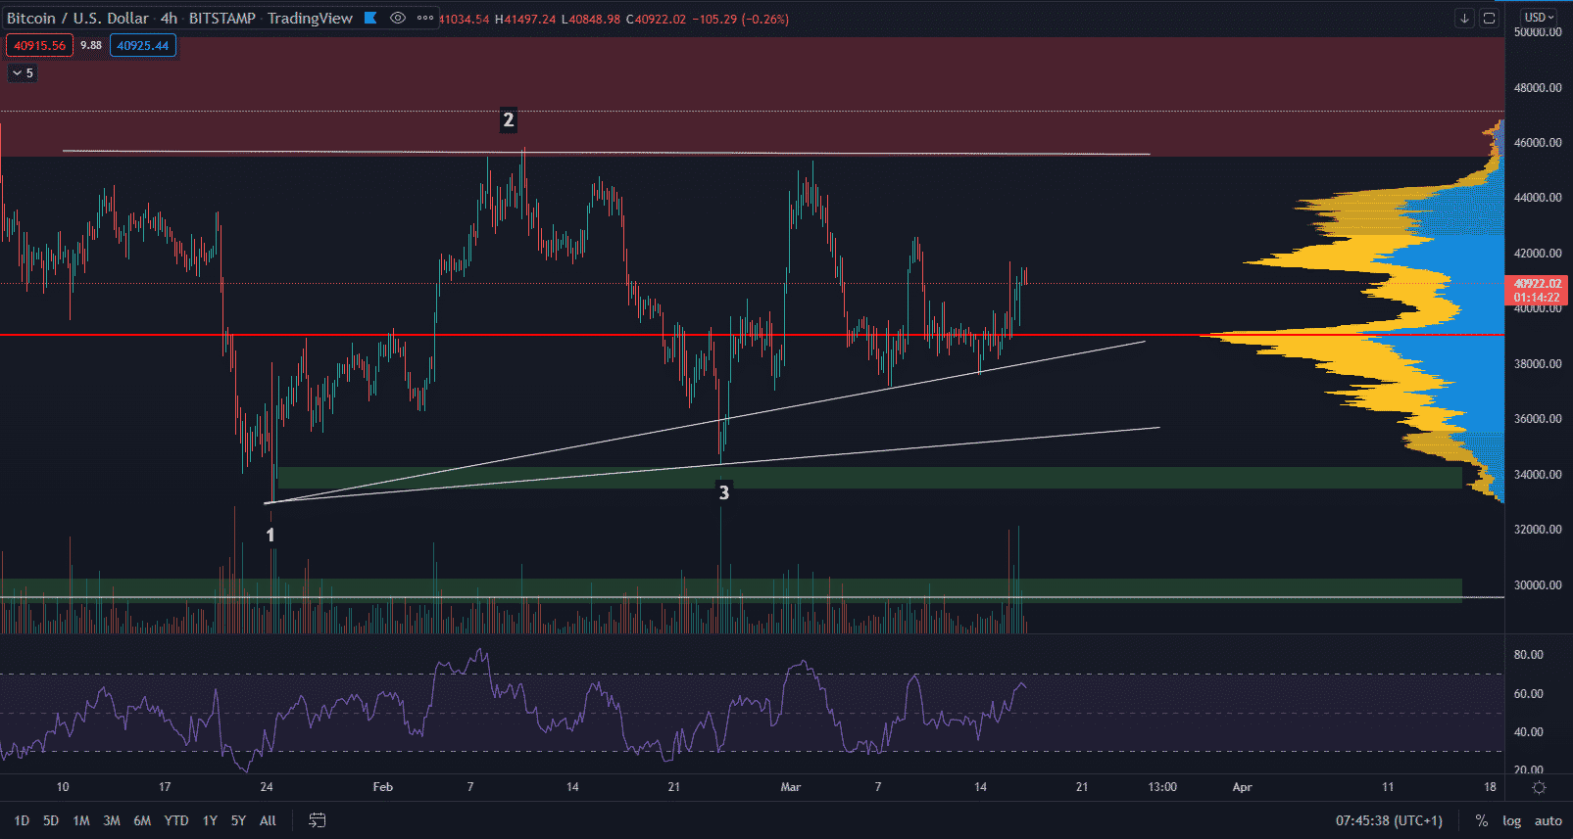Toggle log scale mode
The image size is (1573, 839).
coord(1511,820)
